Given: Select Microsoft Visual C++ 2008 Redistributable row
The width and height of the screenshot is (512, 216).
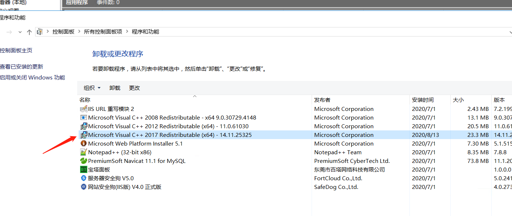Looking at the screenshot, I should (295, 117).
